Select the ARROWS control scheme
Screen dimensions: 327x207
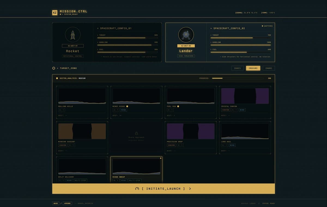coord(67,203)
